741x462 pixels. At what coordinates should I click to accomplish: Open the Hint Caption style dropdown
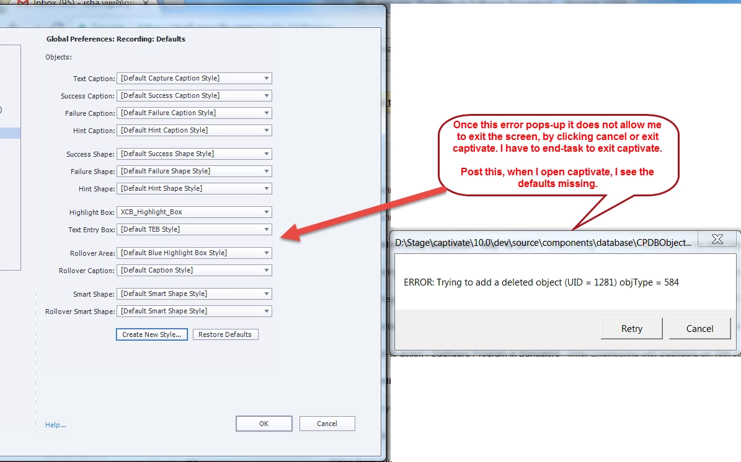point(194,130)
